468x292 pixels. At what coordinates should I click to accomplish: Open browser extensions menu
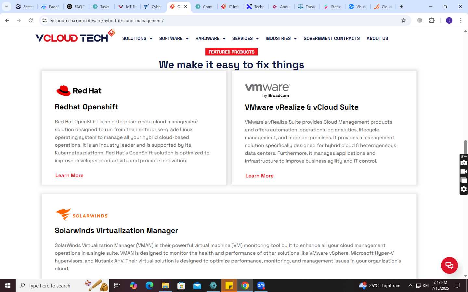[x=432, y=20]
